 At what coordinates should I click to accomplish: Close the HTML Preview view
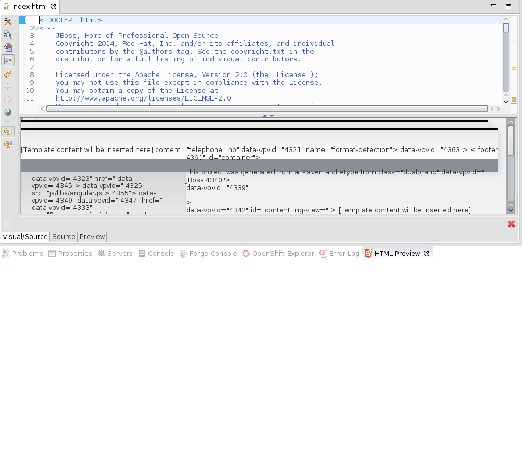(426, 254)
